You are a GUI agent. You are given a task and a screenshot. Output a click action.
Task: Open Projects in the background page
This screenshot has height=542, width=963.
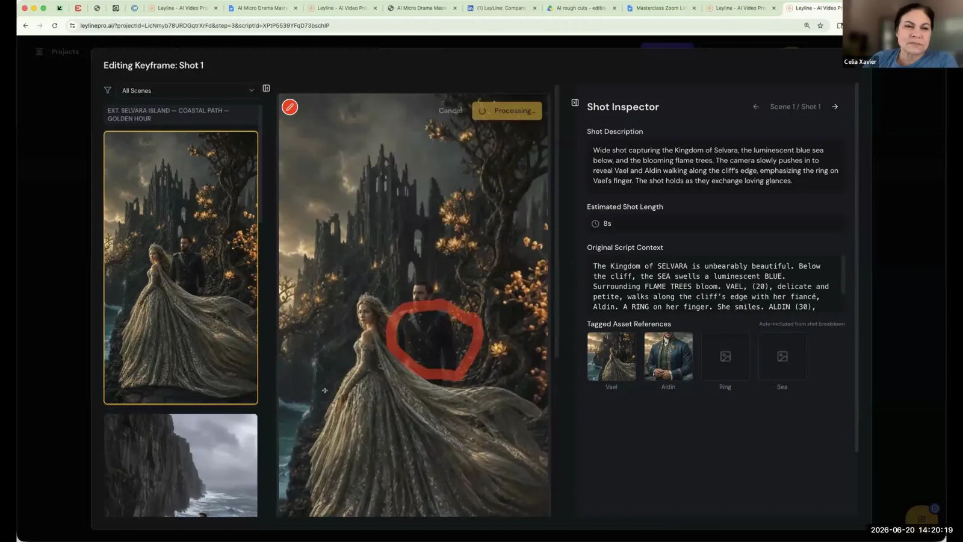coord(65,52)
